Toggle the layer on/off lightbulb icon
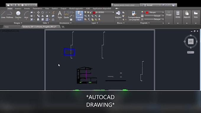The height and width of the screenshot is (113, 201). pos(85,12)
